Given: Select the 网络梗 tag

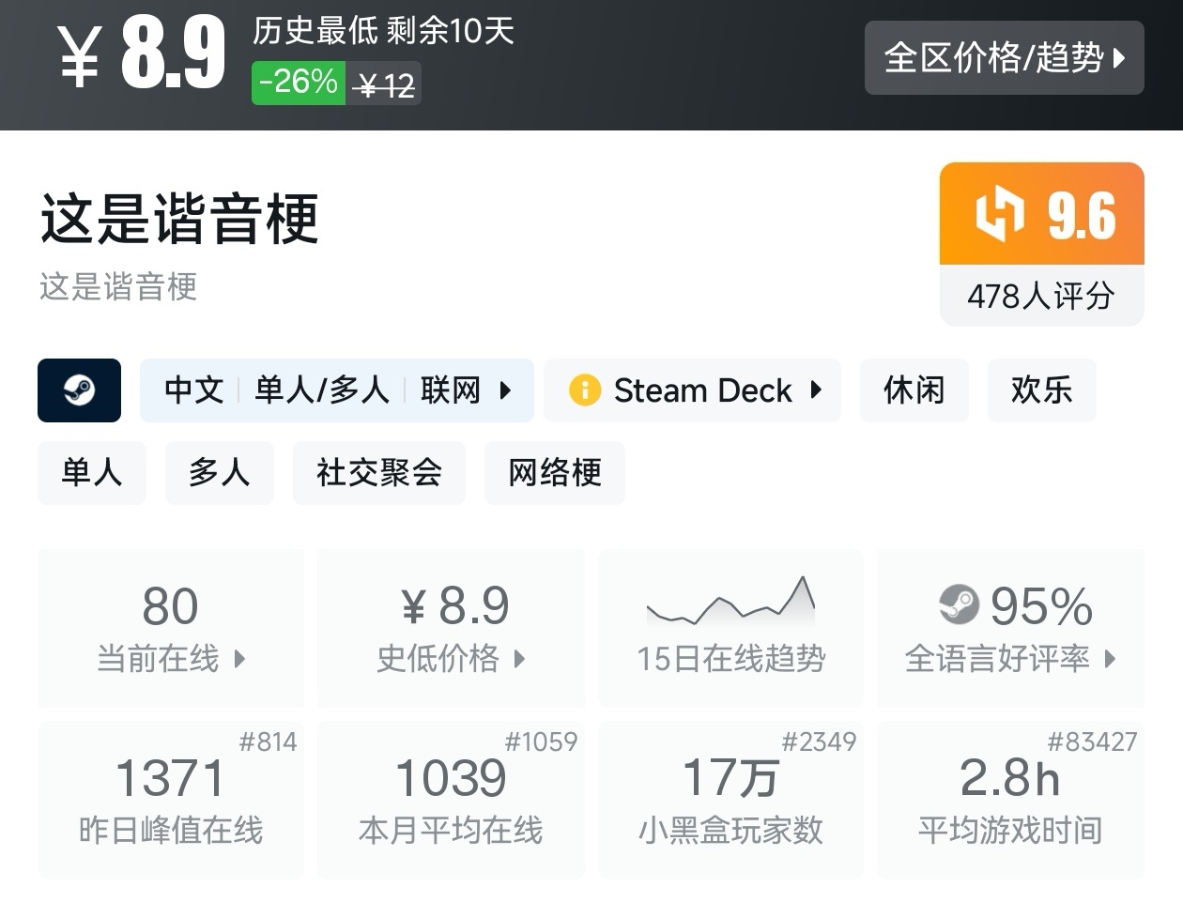Looking at the screenshot, I should [554, 473].
